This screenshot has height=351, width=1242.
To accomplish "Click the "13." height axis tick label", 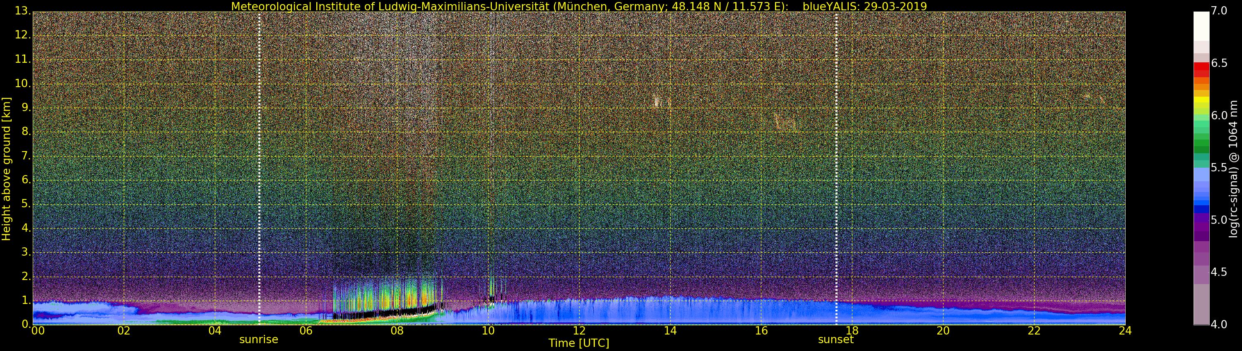I will tap(23, 11).
